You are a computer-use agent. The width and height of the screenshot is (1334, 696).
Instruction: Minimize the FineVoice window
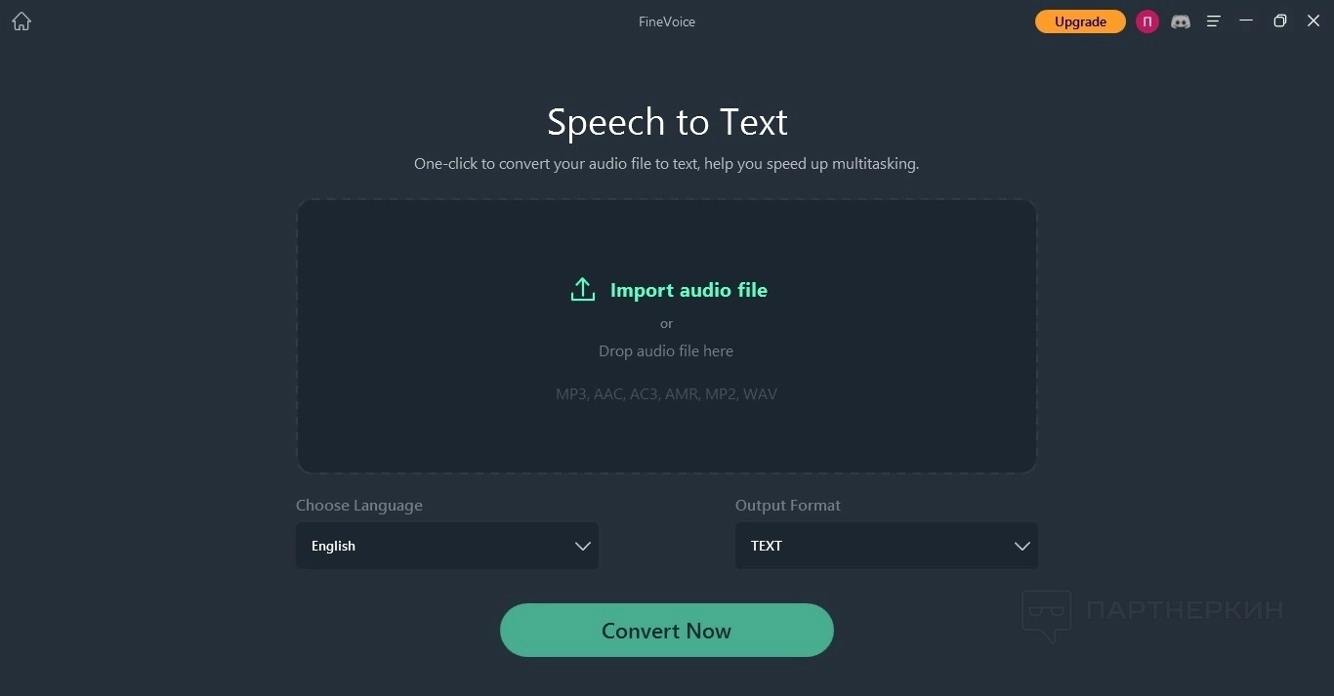(x=1246, y=20)
